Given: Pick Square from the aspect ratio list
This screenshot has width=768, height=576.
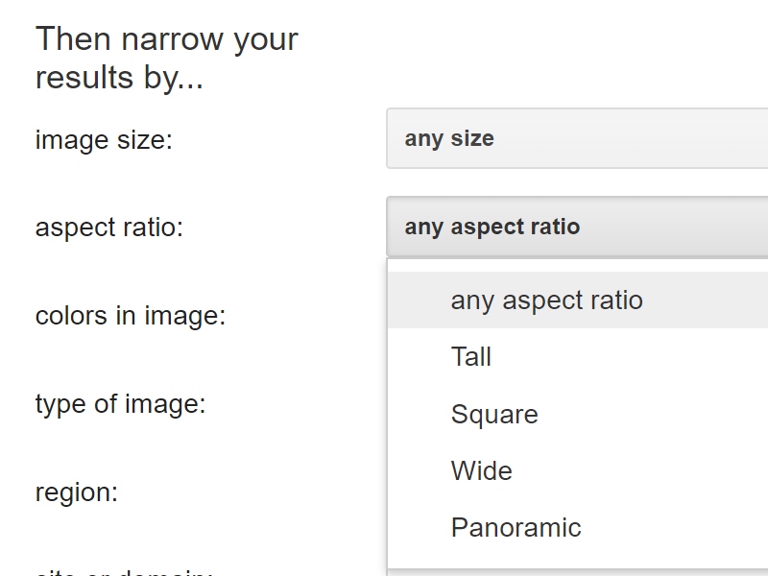Looking at the screenshot, I should [x=494, y=415].
